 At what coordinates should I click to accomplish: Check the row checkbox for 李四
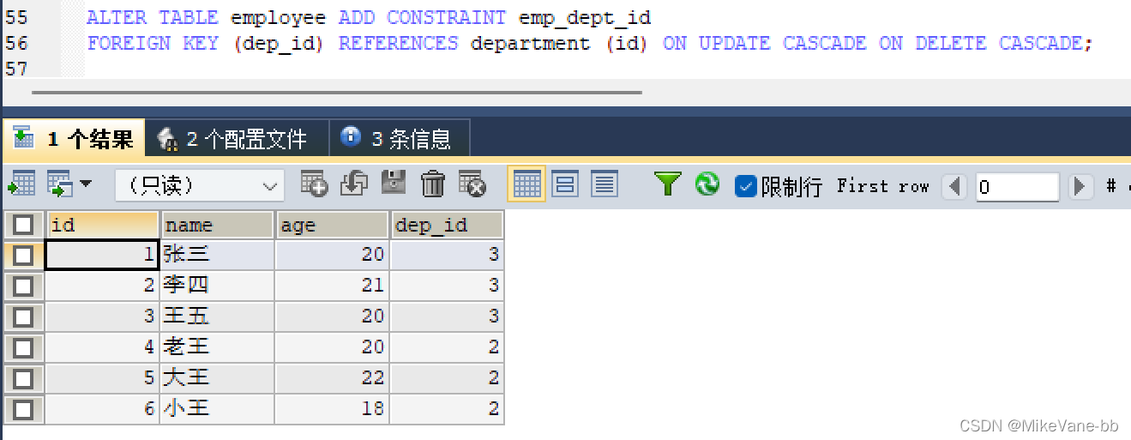click(x=23, y=286)
